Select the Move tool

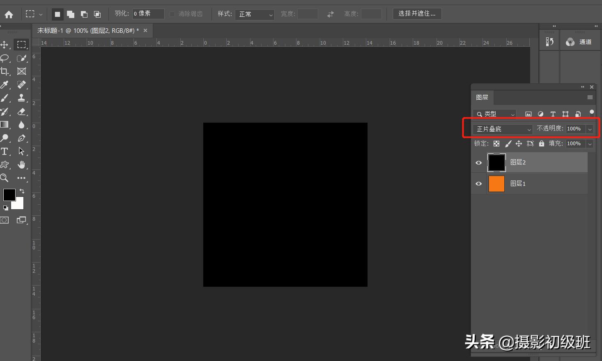click(5, 45)
